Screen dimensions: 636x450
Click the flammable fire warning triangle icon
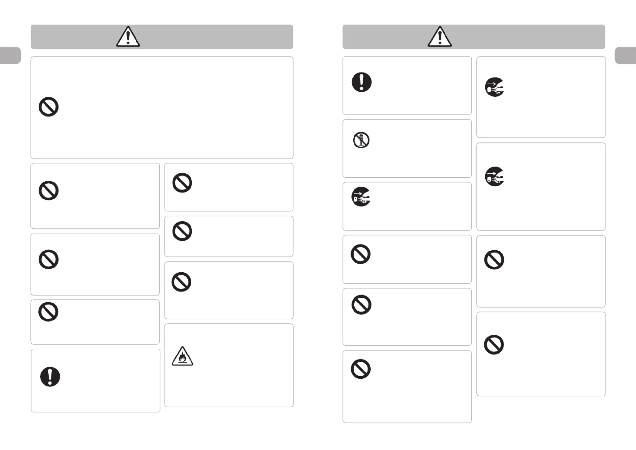182,356
